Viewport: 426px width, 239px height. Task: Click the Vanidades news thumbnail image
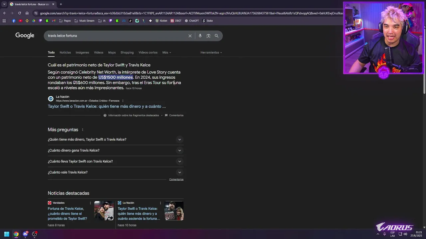pos(104,211)
